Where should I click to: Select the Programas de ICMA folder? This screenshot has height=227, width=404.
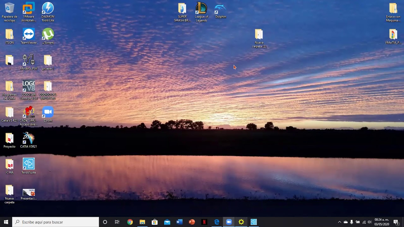9,90
